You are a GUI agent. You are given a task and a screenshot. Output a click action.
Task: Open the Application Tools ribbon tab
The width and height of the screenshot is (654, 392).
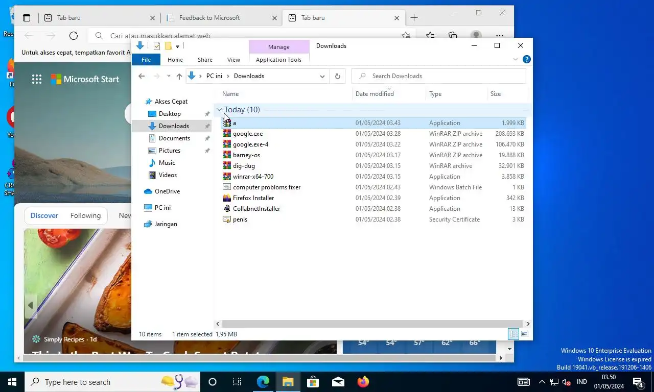[x=278, y=60]
